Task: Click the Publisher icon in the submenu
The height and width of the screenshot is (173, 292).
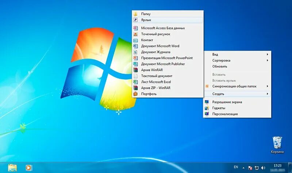Action: tap(135, 64)
